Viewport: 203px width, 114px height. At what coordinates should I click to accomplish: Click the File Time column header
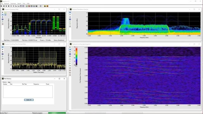24,84
